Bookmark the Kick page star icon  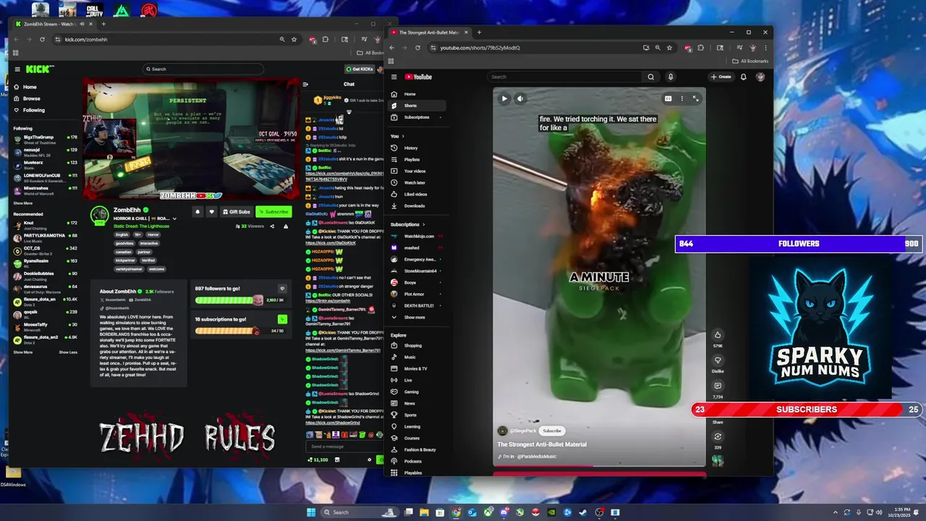point(294,39)
